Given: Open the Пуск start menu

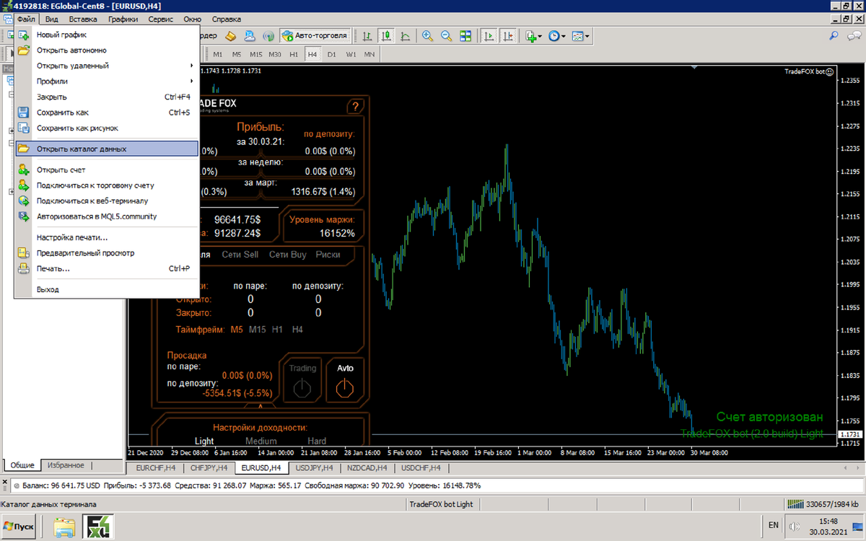Looking at the screenshot, I should [19, 527].
